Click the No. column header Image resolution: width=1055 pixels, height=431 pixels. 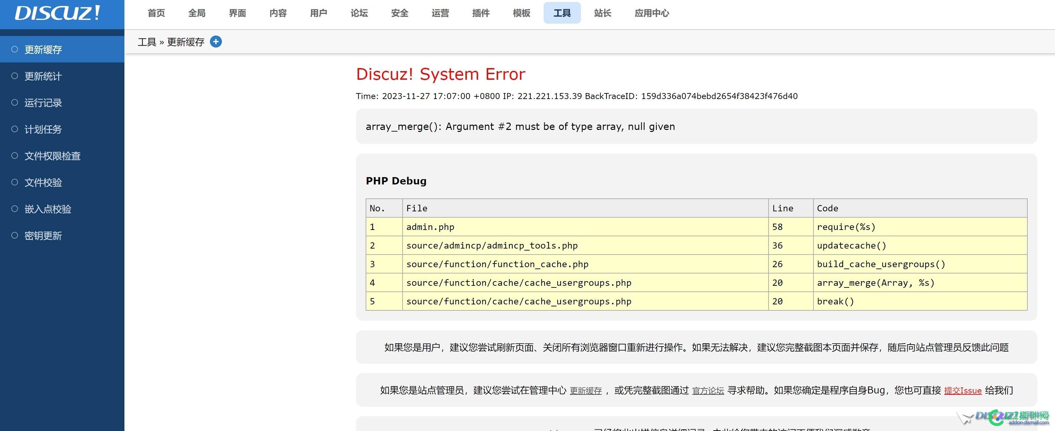click(x=384, y=208)
